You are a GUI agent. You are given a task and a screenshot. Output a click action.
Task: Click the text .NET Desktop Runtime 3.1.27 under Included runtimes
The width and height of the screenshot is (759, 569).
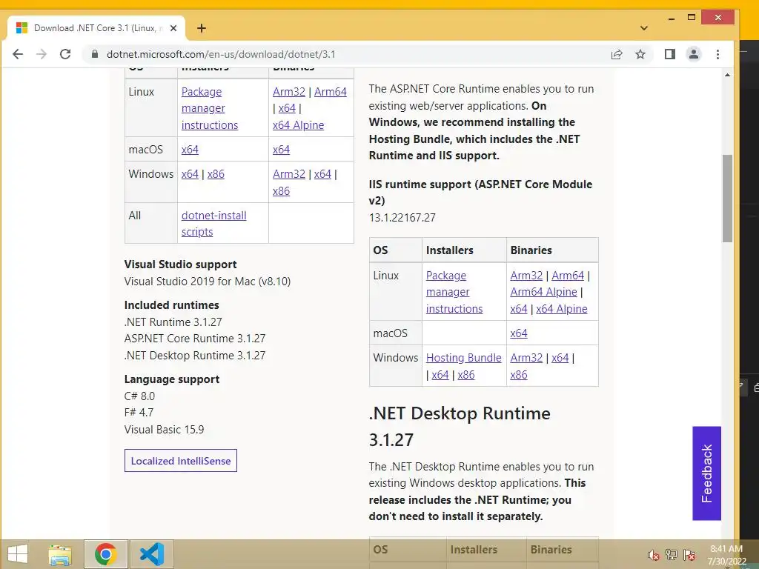[x=195, y=355]
